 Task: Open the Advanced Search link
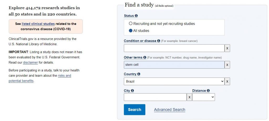tap(169, 110)
